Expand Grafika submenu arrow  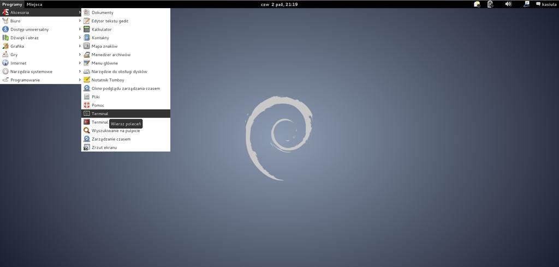[80, 46]
